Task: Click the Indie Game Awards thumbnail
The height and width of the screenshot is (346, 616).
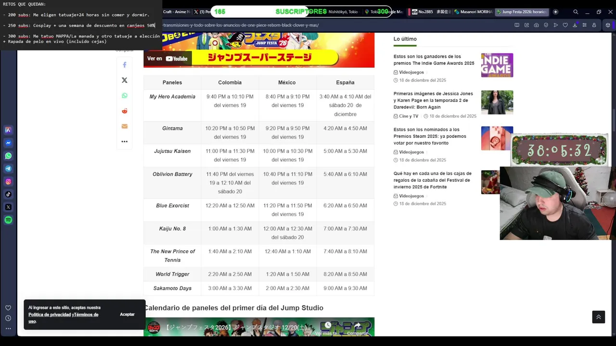Action: (497, 65)
